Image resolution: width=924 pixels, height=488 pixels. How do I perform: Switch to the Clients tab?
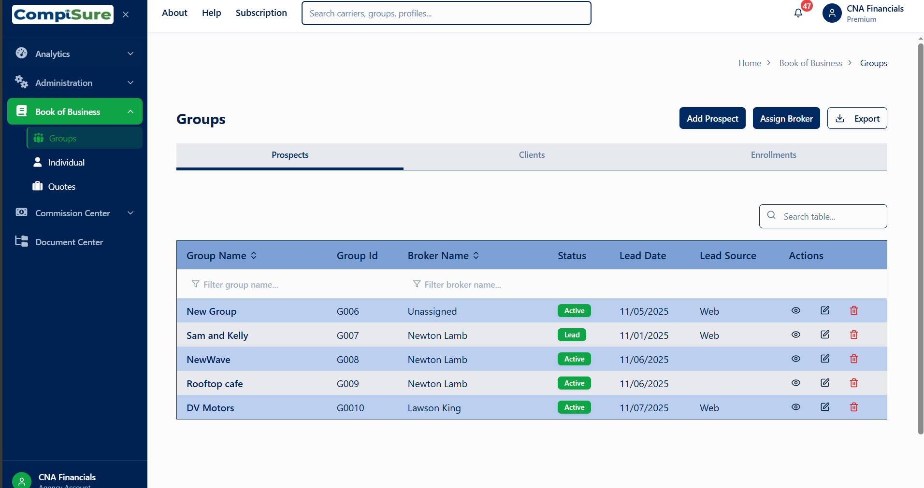tap(532, 155)
